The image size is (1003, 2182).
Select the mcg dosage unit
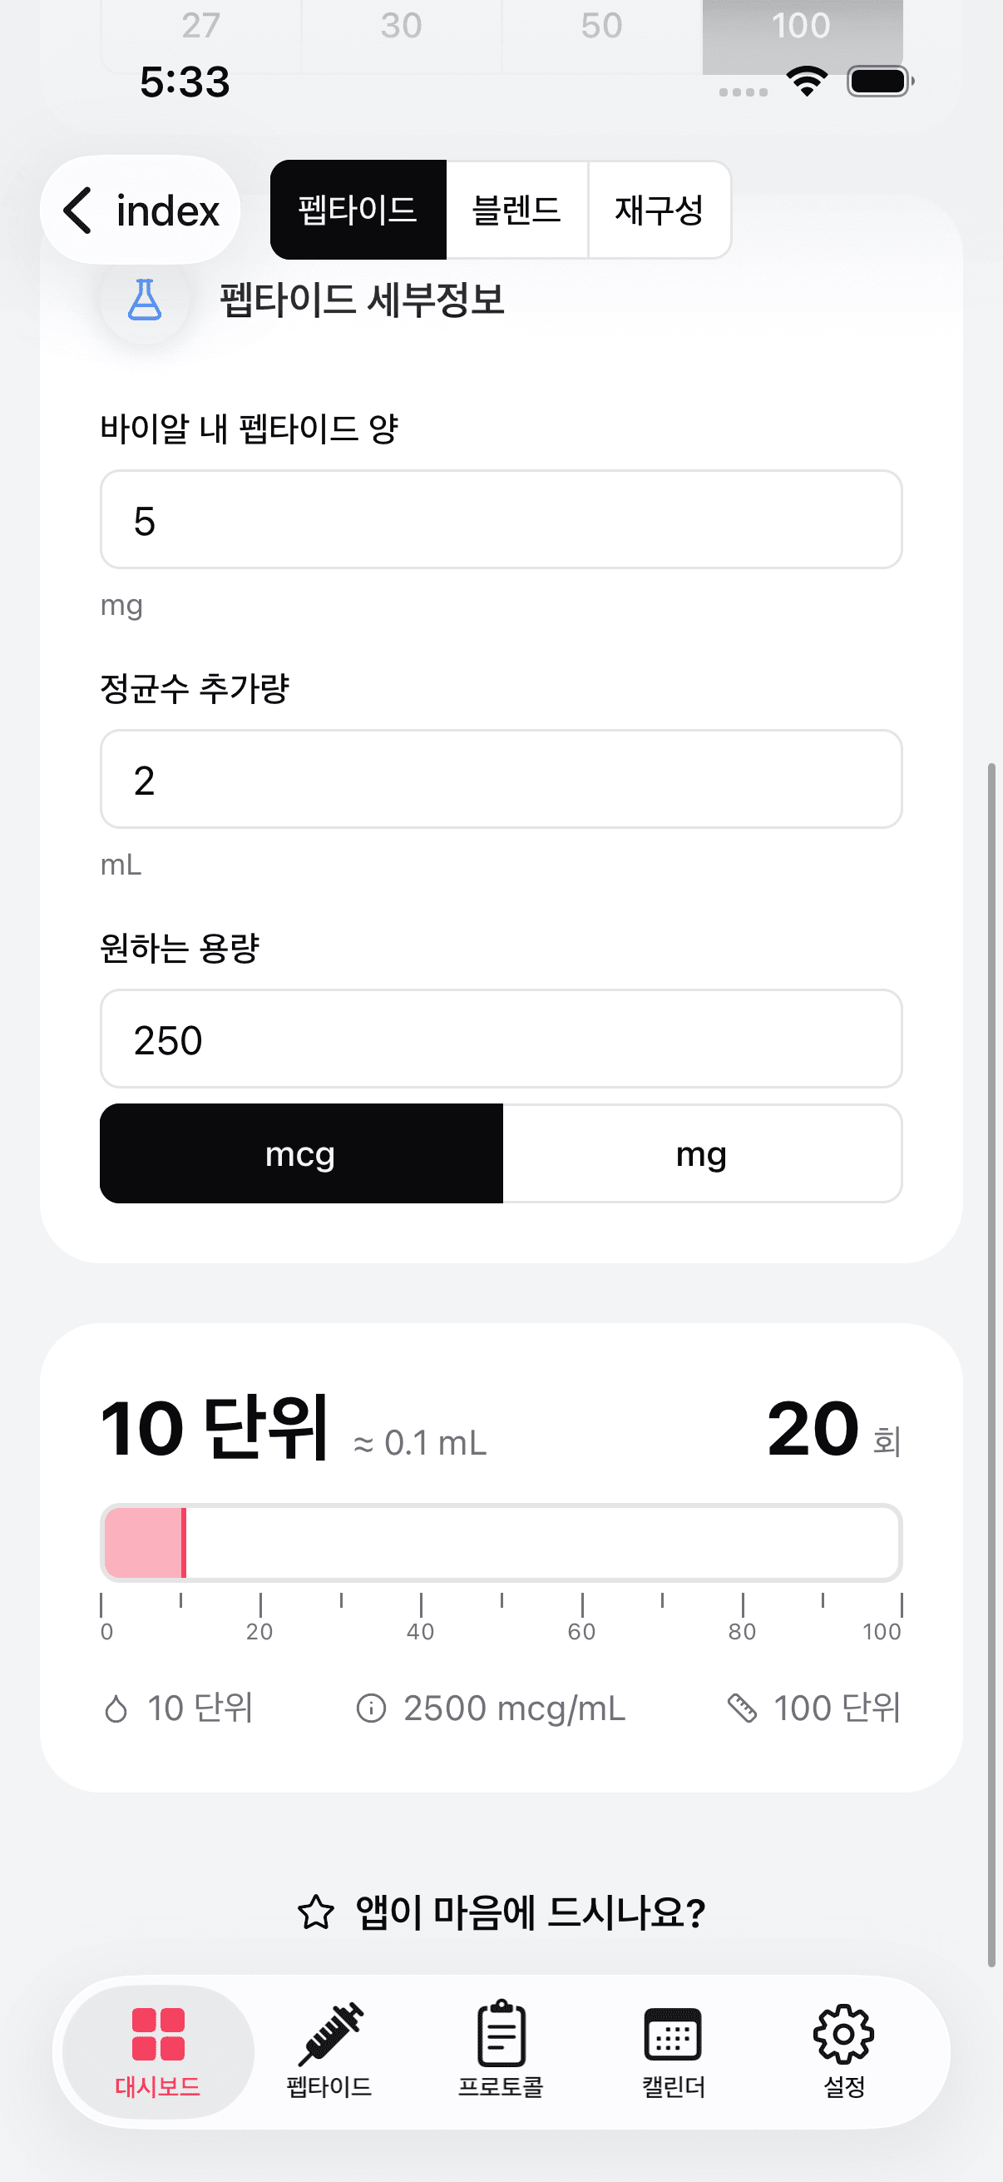(x=301, y=1153)
